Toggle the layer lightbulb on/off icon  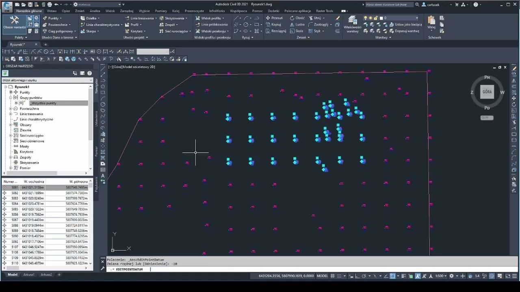point(365,18)
